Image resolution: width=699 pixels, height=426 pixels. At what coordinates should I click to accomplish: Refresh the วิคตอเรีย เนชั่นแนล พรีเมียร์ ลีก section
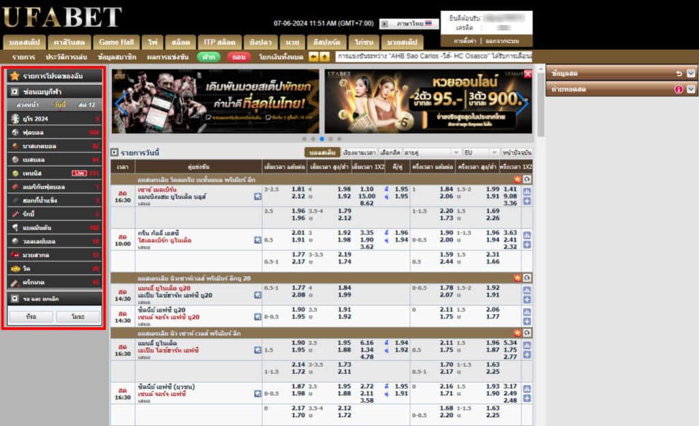[x=527, y=179]
